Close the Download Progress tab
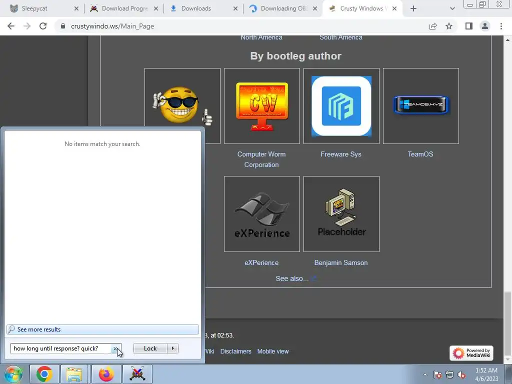512x384 pixels. [x=156, y=8]
